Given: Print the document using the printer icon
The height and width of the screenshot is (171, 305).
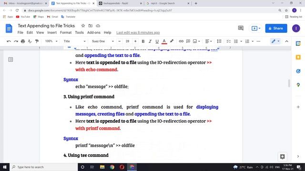Looking at the screenshot, I should (23, 41).
